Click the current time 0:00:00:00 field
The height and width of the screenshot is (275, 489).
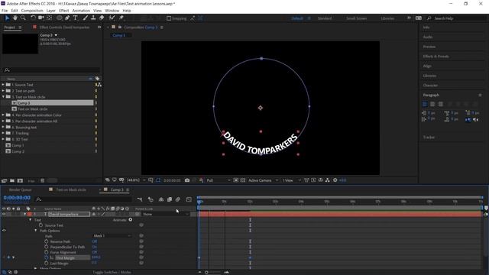(17, 198)
